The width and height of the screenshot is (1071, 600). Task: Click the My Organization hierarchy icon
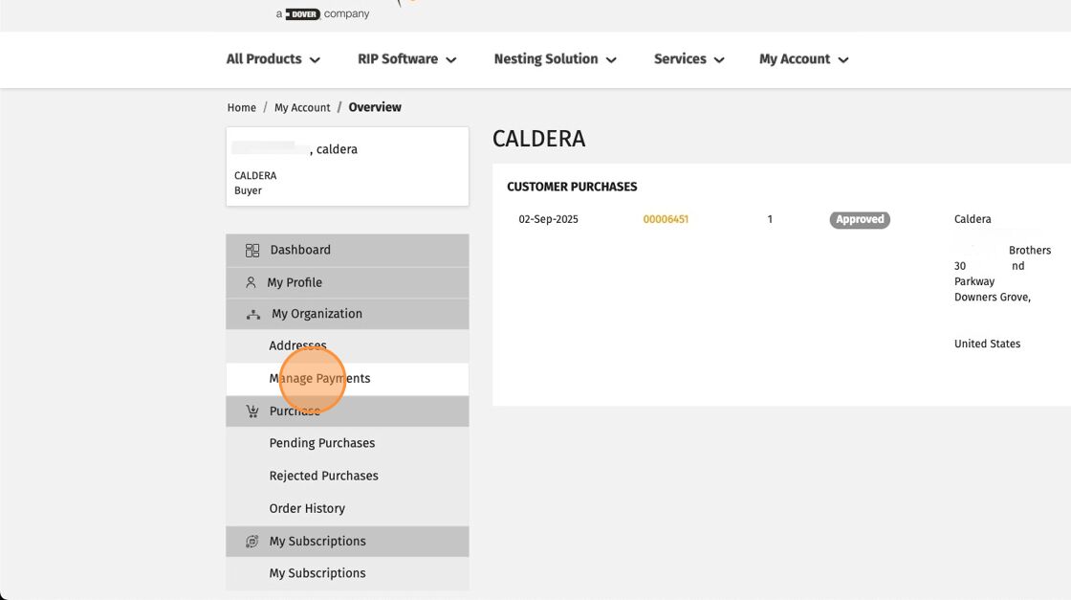click(252, 314)
